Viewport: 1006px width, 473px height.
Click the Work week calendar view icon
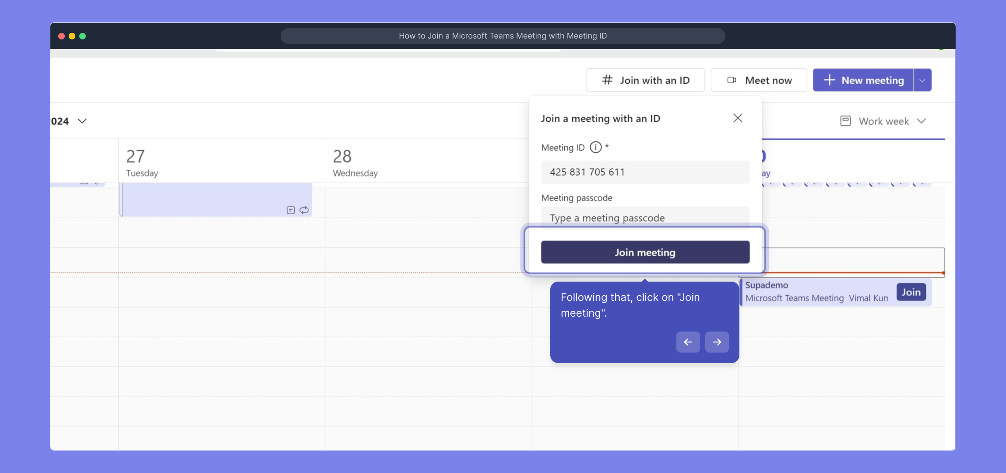[845, 121]
